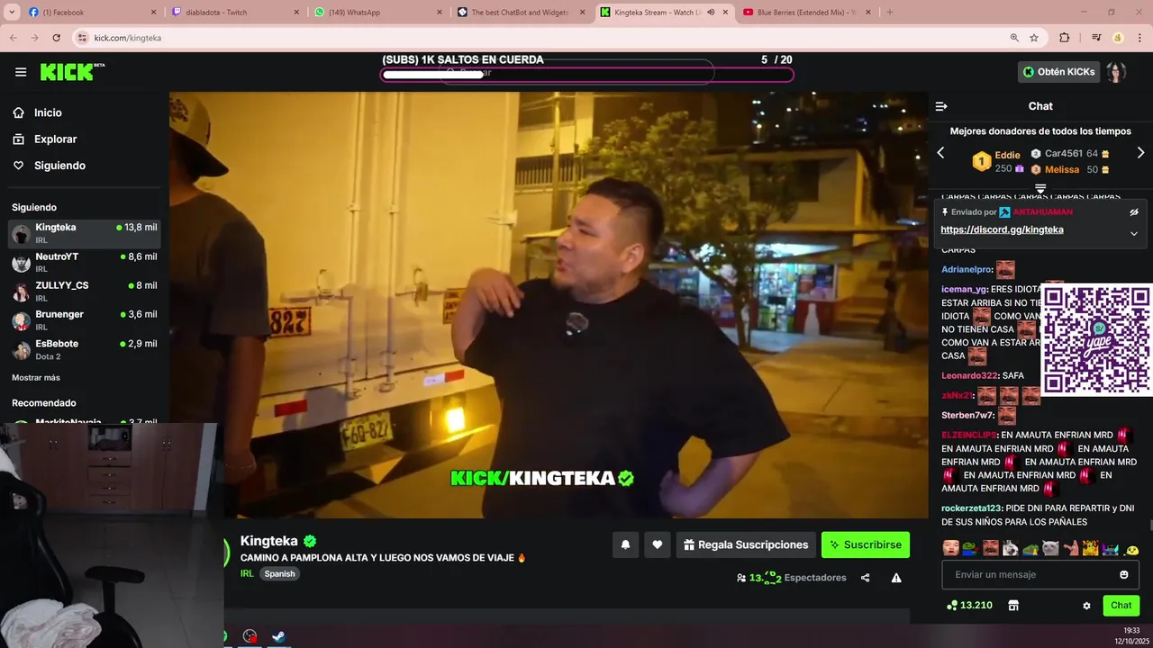Image resolution: width=1153 pixels, height=648 pixels.
Task: Open the EsBebote followed channel
Action: (85, 350)
